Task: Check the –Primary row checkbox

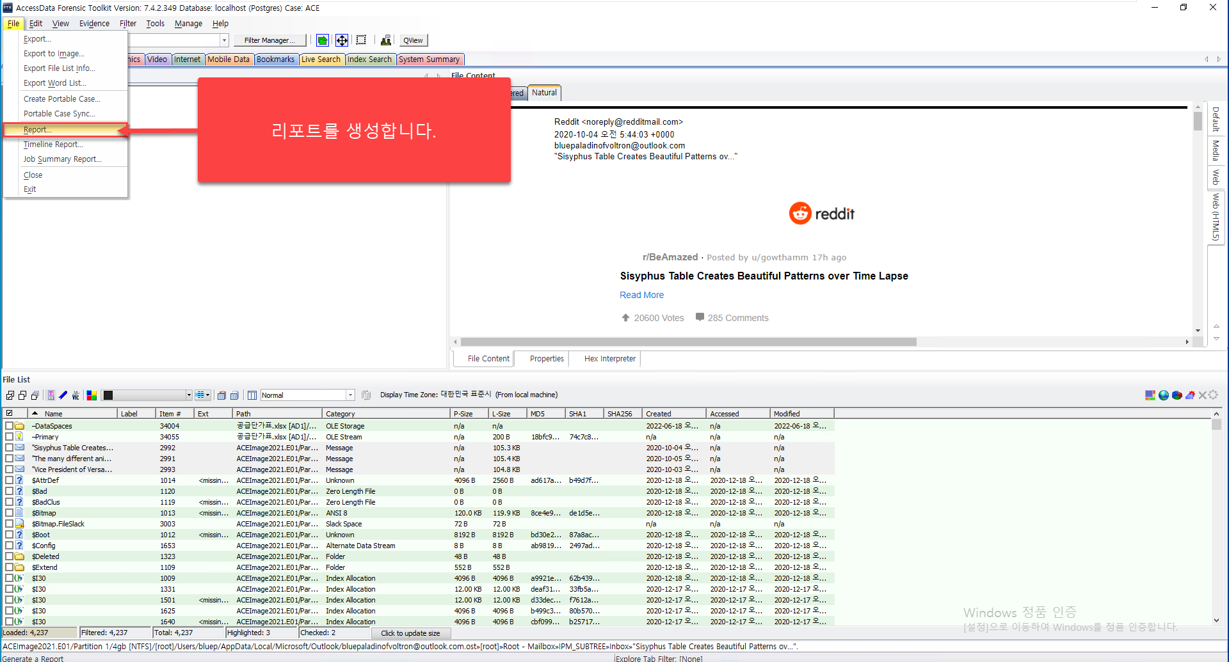Action: coord(9,437)
